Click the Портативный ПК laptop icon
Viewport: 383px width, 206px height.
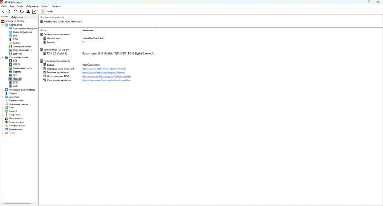point(10,50)
